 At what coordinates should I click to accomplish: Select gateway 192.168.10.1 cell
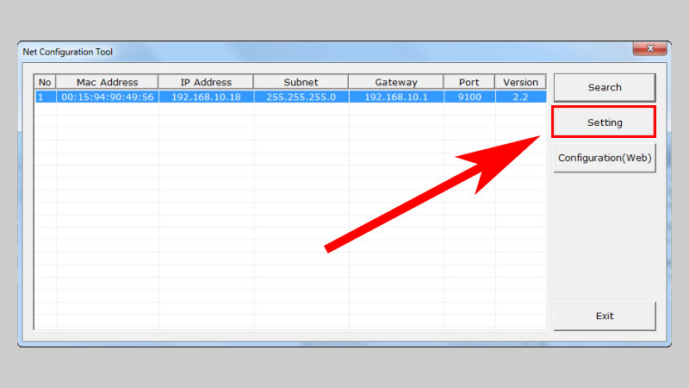tap(396, 97)
